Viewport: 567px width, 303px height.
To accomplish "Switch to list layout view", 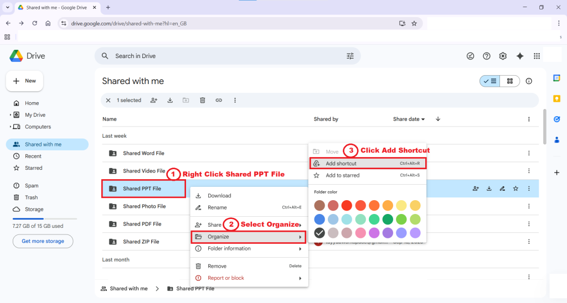I will [x=490, y=81].
